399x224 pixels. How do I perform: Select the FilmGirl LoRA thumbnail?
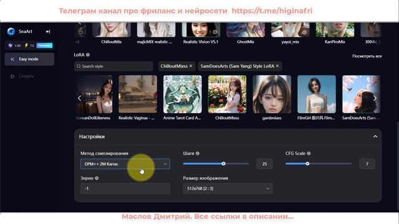317,94
